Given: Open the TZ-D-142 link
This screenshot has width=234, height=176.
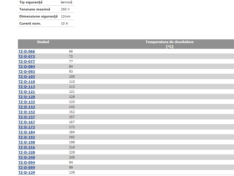Looking at the screenshot, I should pyautogui.click(x=27, y=107).
